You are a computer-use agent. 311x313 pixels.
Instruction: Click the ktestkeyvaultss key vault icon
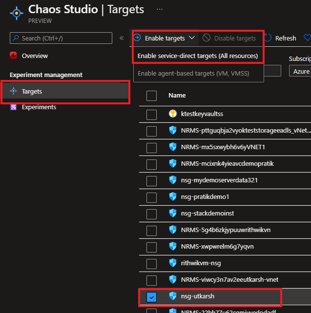pos(173,114)
